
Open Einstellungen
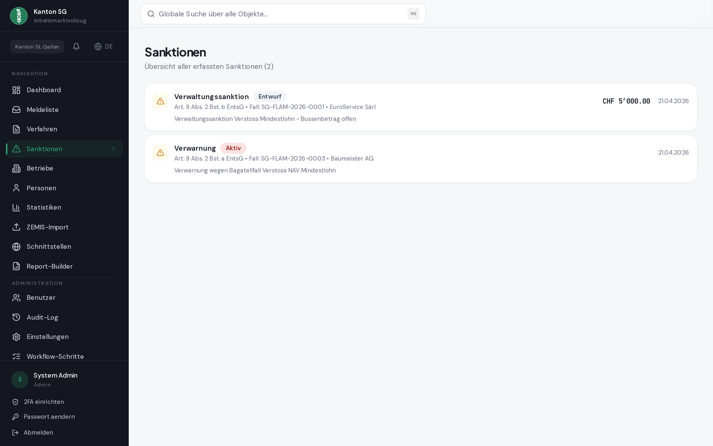(64, 337)
